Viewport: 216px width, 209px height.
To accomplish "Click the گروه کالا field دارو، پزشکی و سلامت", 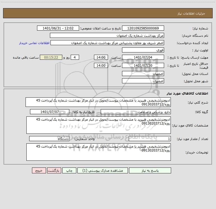I will (136, 112).
